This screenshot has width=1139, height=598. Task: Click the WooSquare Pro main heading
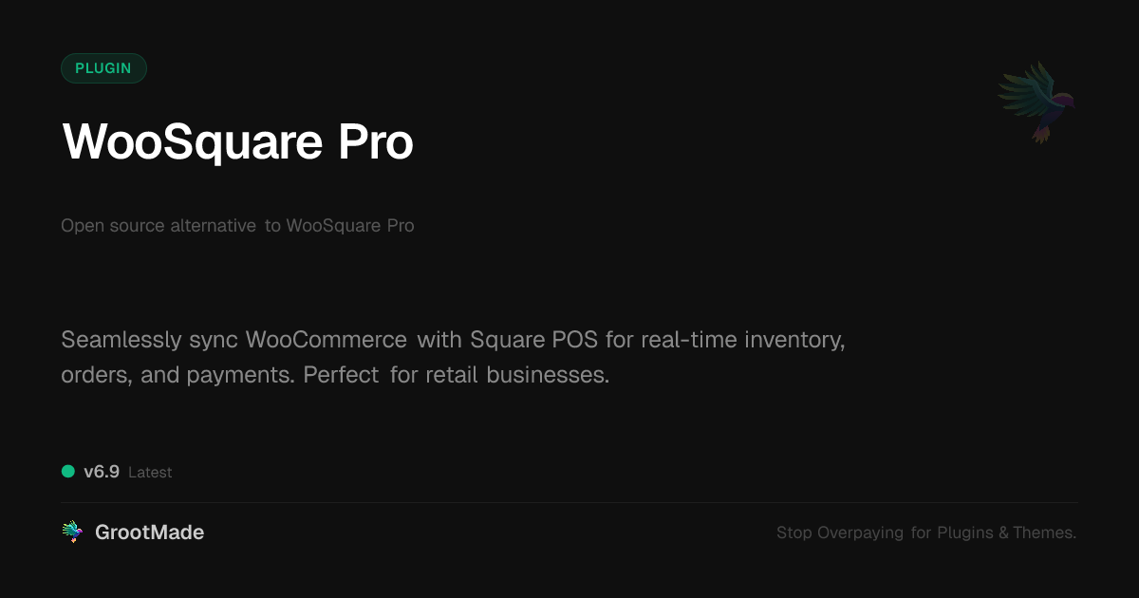237,142
